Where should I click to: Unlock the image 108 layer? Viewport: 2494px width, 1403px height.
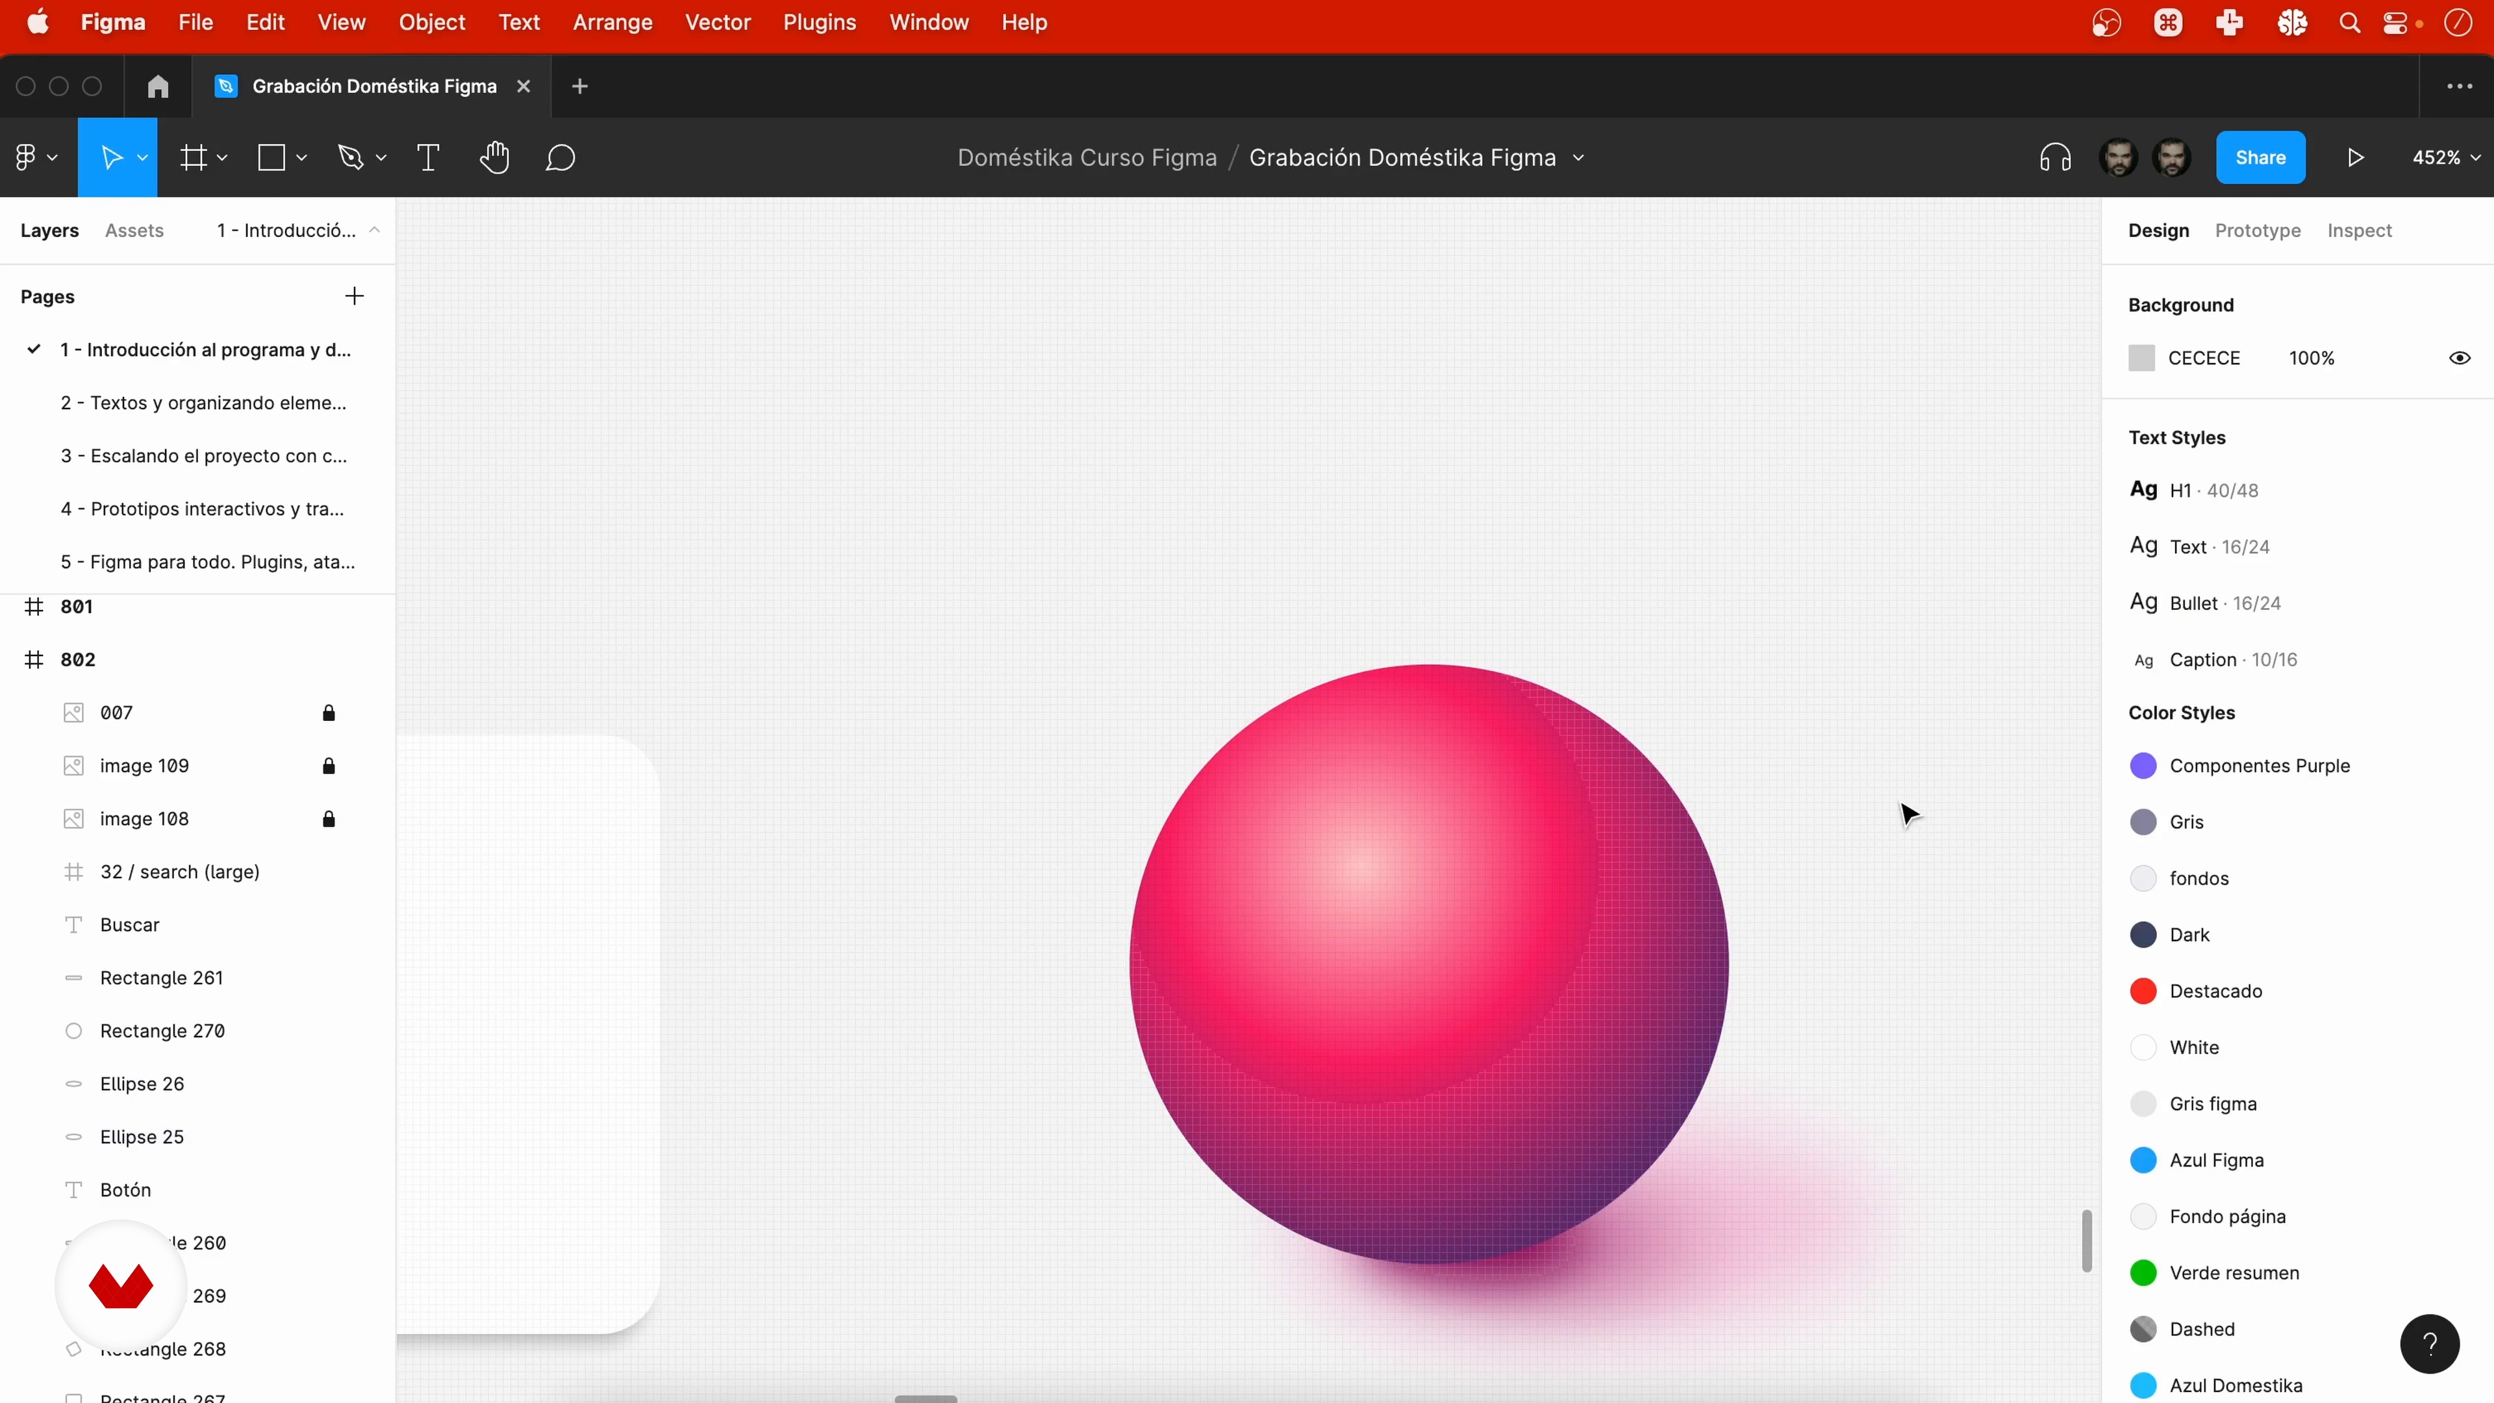click(x=328, y=819)
